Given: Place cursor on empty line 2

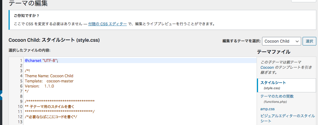Looking at the screenshot, I should click(x=140, y=66).
